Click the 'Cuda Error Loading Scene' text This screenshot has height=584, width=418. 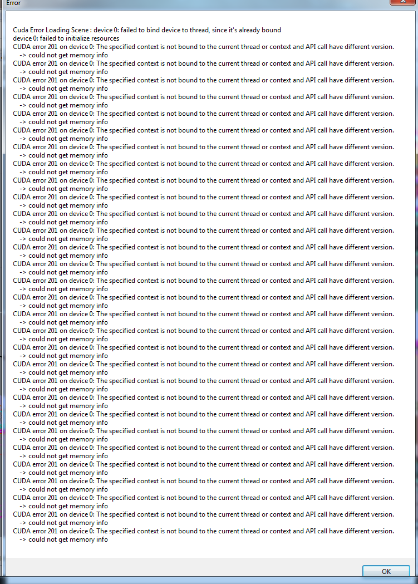(x=51, y=30)
